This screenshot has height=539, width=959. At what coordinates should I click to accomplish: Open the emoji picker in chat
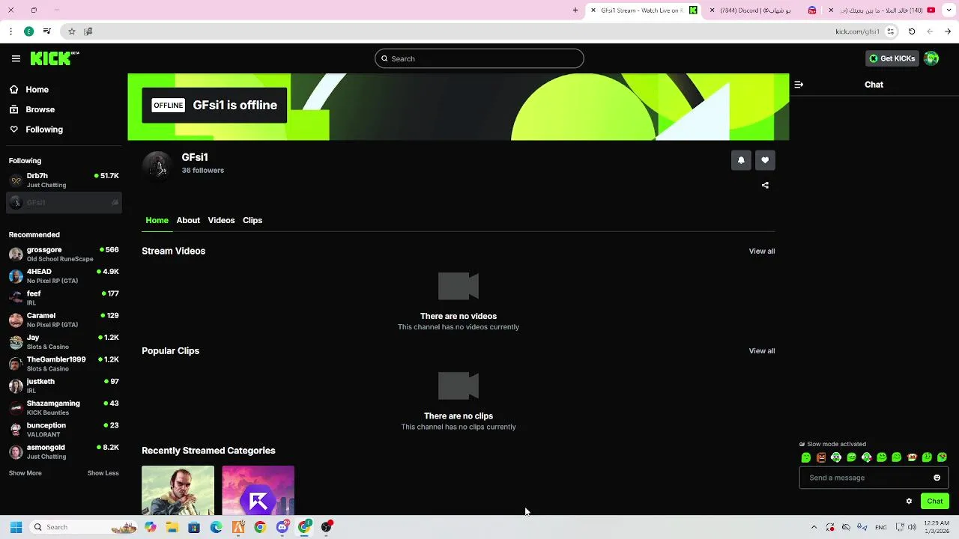[937, 478]
